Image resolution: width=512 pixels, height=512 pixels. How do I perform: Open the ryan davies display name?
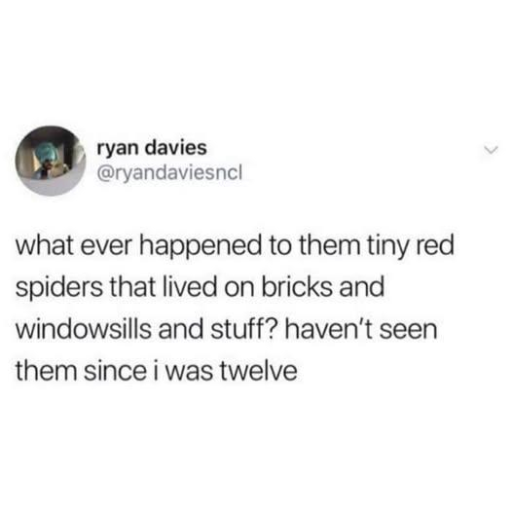click(x=152, y=148)
